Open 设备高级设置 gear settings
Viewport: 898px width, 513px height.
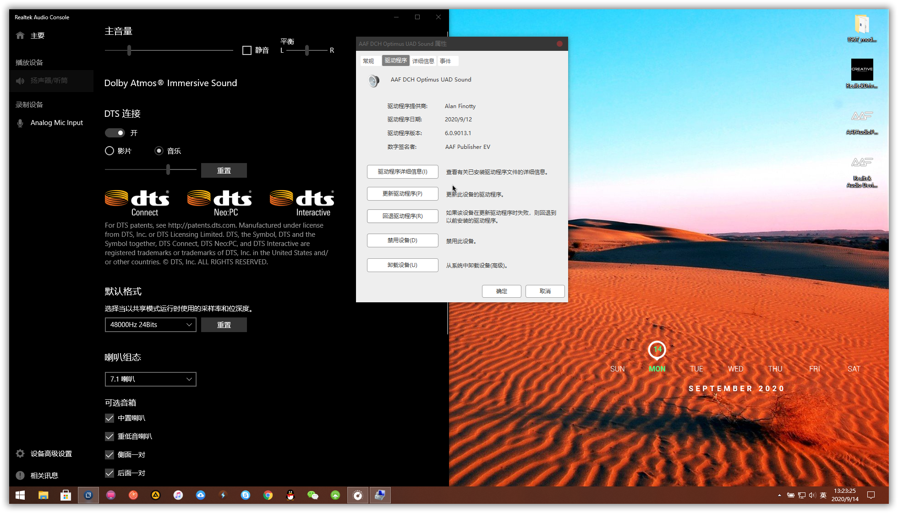coord(51,453)
